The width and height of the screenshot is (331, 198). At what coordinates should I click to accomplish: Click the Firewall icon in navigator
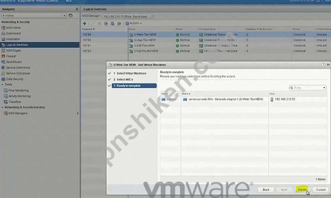click(3, 56)
